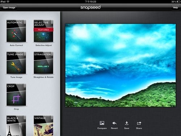Tap the Compare image icon
The height and width of the screenshot is (136, 181).
pos(102,123)
